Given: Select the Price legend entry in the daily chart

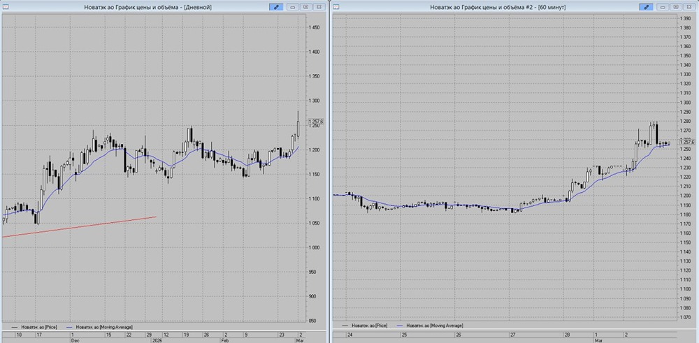Looking at the screenshot, I should point(34,326).
